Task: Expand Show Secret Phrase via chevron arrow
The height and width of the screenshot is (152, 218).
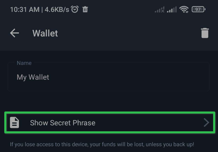Action: (206, 122)
